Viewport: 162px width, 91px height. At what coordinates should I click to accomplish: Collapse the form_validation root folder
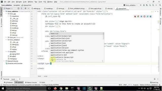pos(4,11)
